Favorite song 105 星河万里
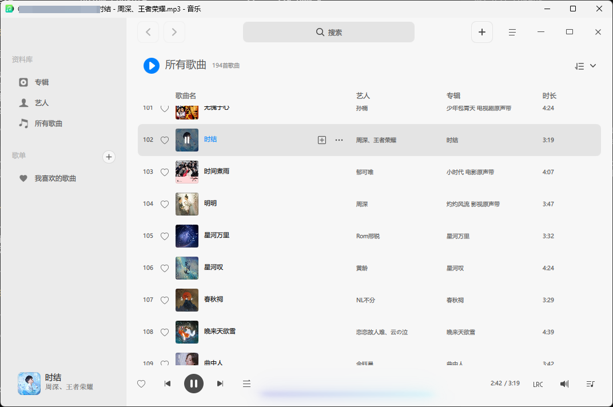613x407 pixels. pos(165,236)
